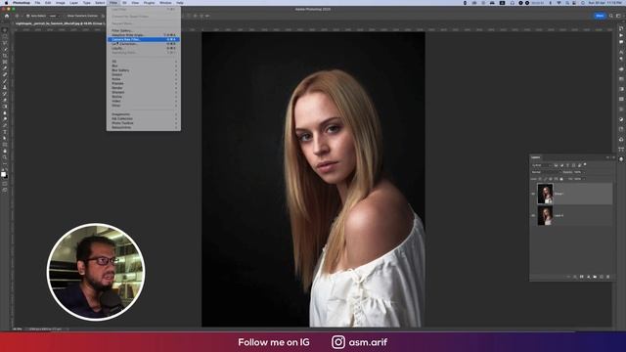Select the Brush tool

(x=5, y=81)
